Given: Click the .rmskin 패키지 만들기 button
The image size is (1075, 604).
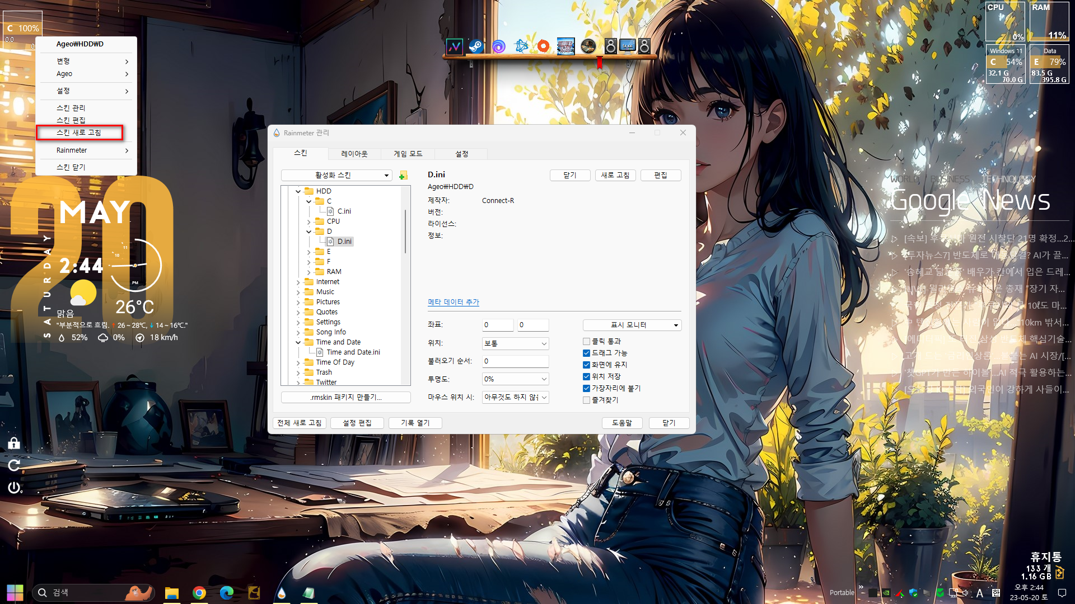Looking at the screenshot, I should pyautogui.click(x=345, y=397).
